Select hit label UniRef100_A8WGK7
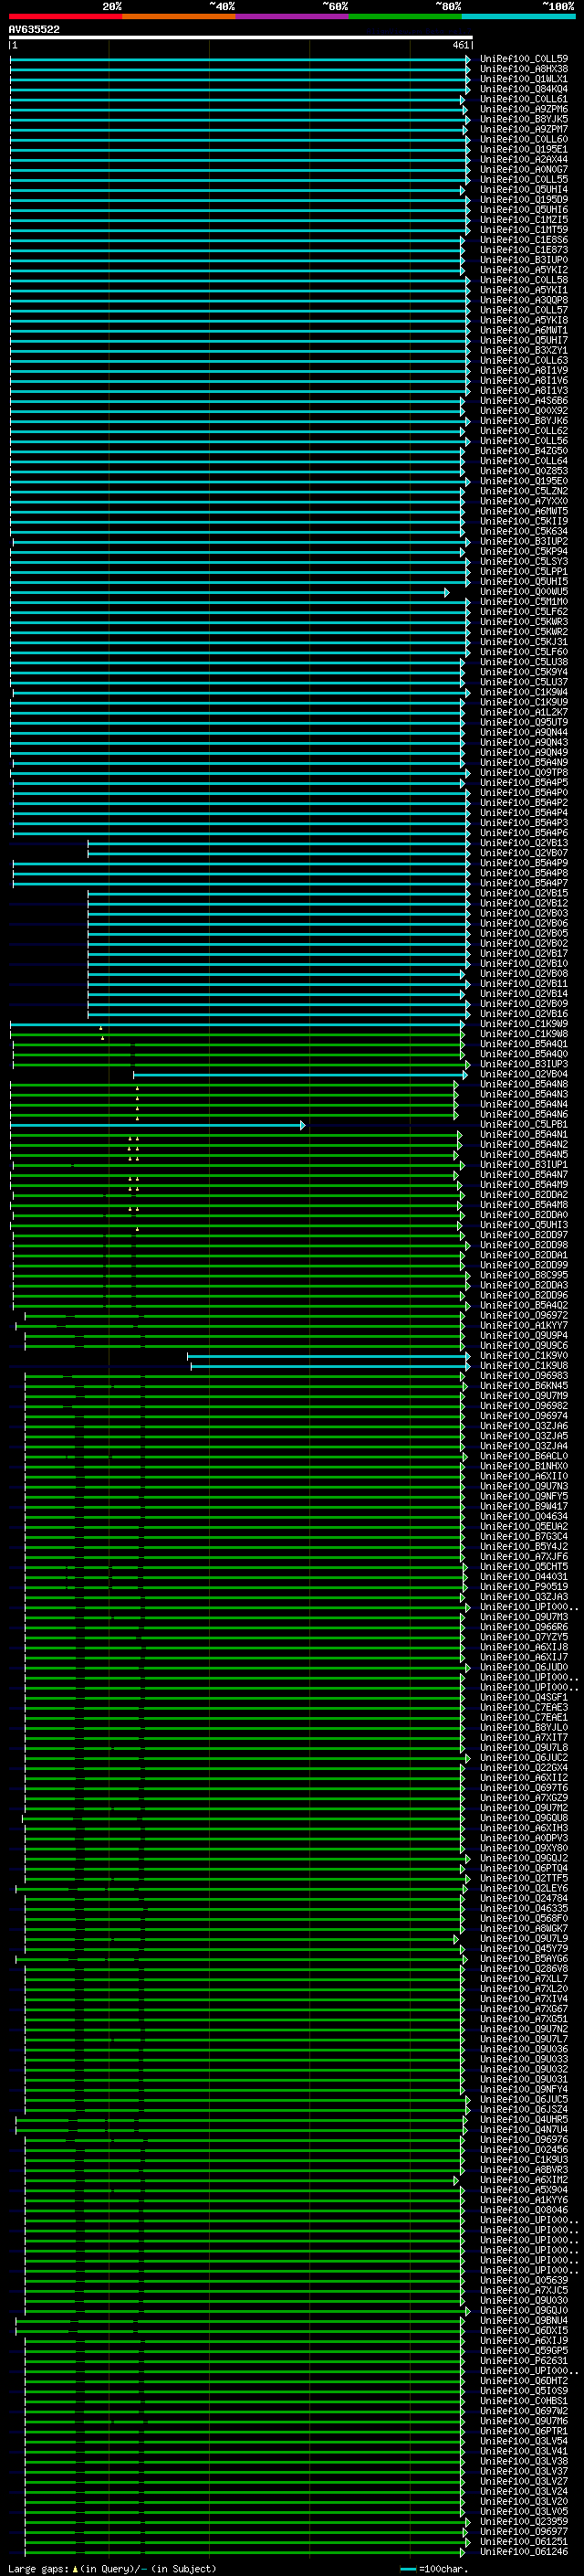The height and width of the screenshot is (2576, 584). coord(524,1928)
